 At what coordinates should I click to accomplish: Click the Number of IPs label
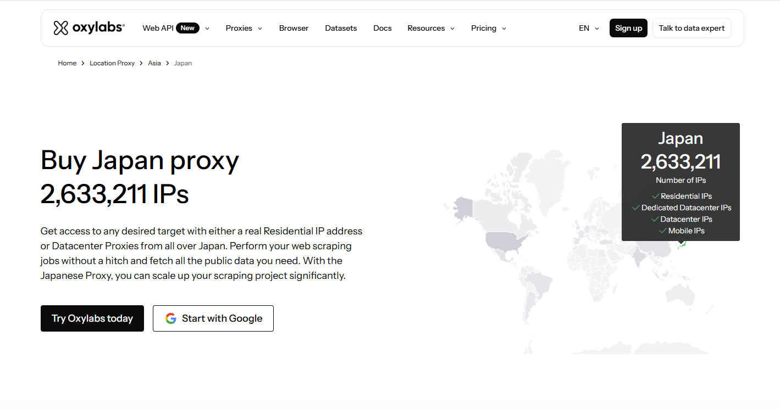coord(681,180)
